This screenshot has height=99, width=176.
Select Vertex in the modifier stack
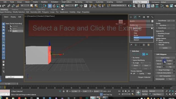coord(136,31)
